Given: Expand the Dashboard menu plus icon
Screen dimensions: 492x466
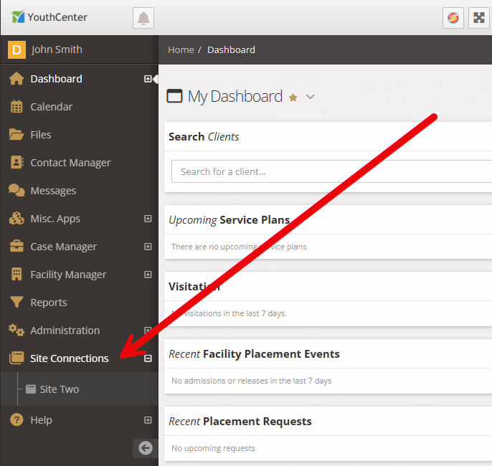Looking at the screenshot, I should (x=148, y=79).
